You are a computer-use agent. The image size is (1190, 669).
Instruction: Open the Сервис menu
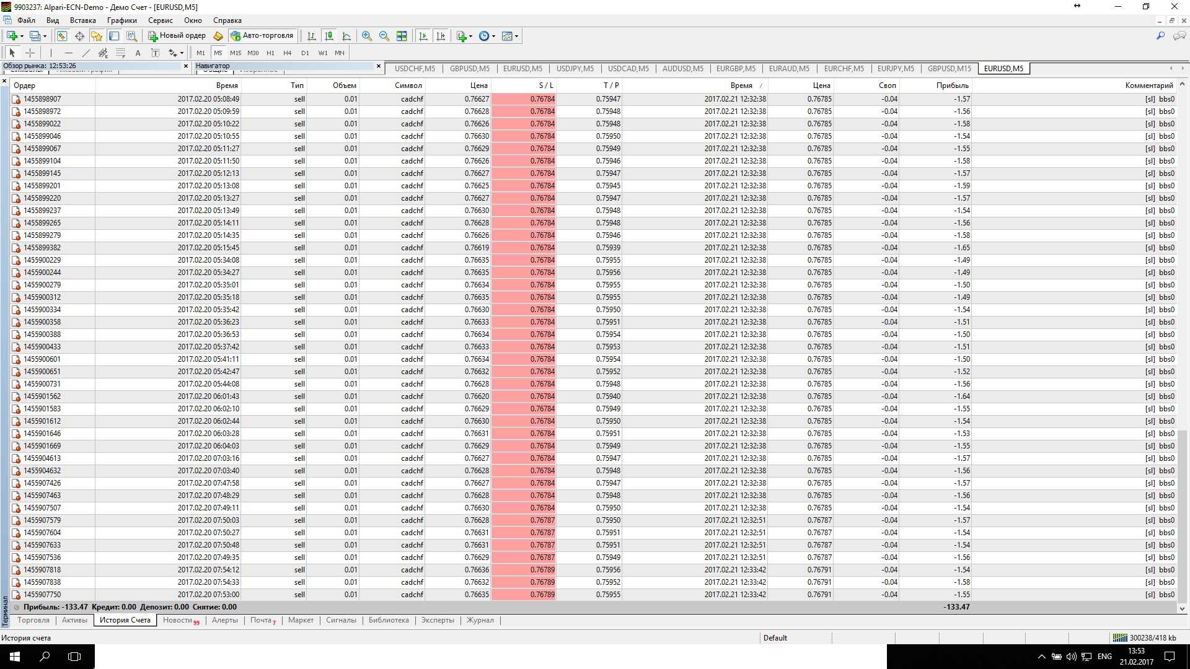[160, 20]
